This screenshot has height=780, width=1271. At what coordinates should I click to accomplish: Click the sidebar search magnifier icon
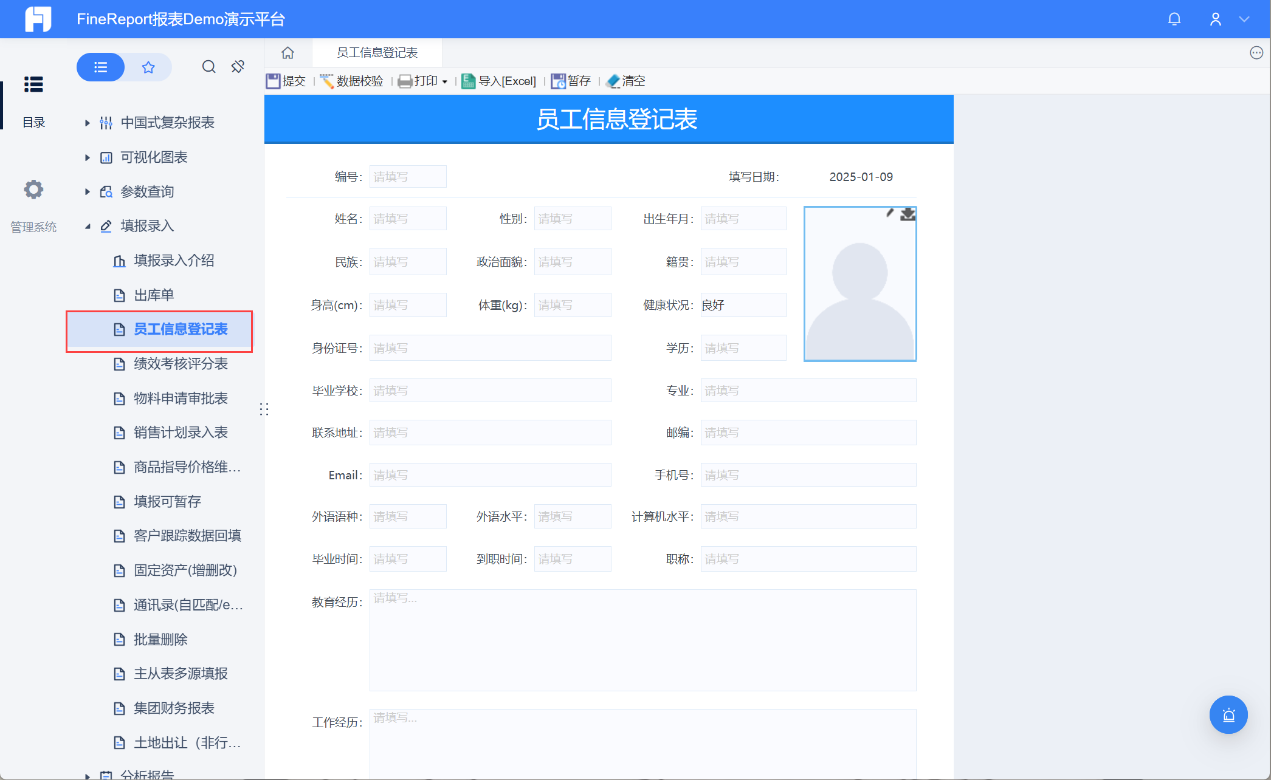[208, 67]
